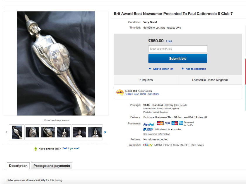
Task: Click the PayPal Credit logo
Action: pyautogui.click(x=148, y=129)
